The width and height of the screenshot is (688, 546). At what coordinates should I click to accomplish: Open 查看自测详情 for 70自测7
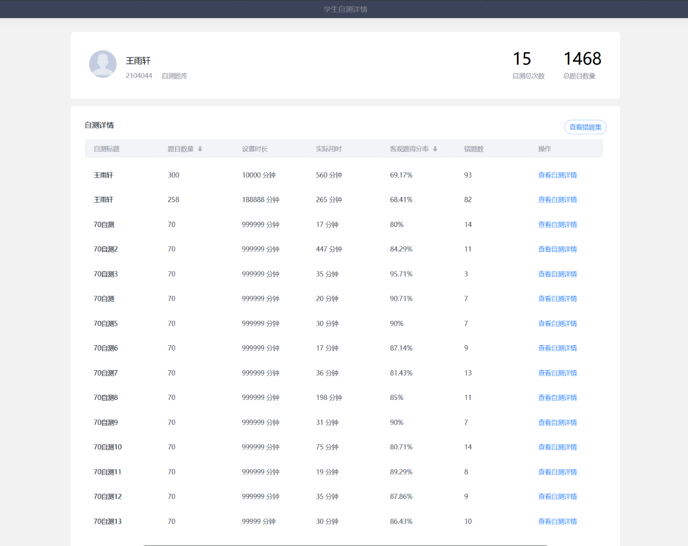tap(557, 373)
